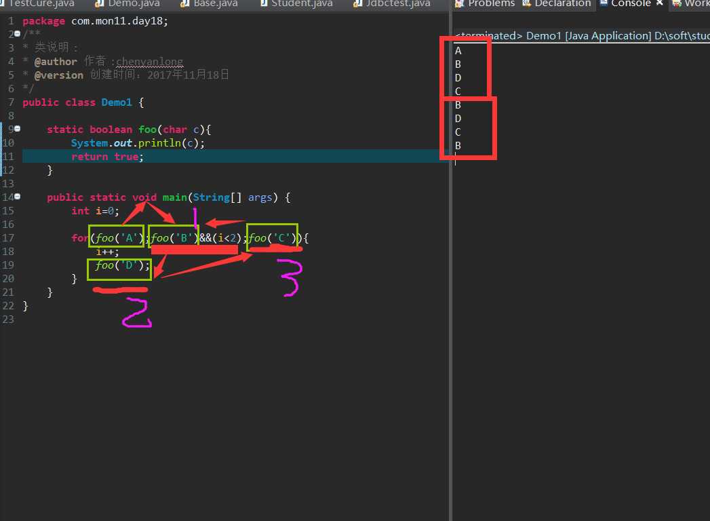Select the Jdbctest.java editor tab
The width and height of the screenshot is (710, 521).
coord(392,3)
